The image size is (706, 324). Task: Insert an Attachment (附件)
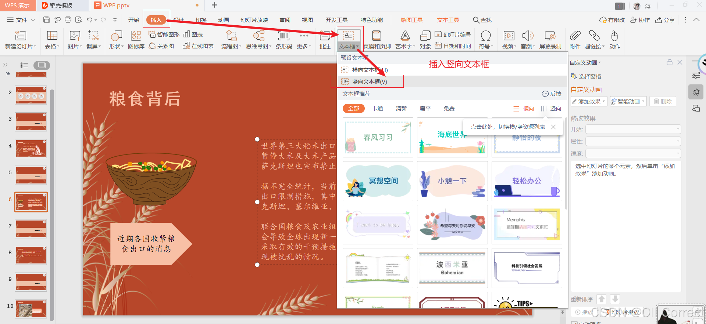click(575, 40)
